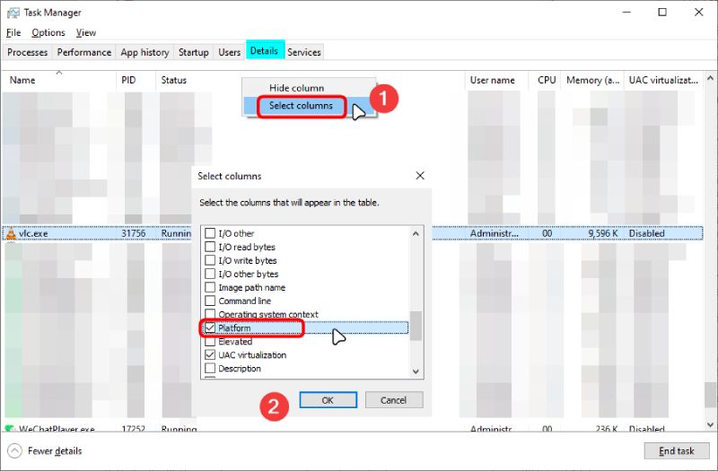Click PID 31756 cell
This screenshot has height=471, width=718.
pos(133,233)
